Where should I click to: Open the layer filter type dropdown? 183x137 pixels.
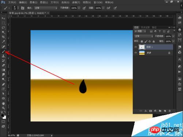tap(140, 31)
